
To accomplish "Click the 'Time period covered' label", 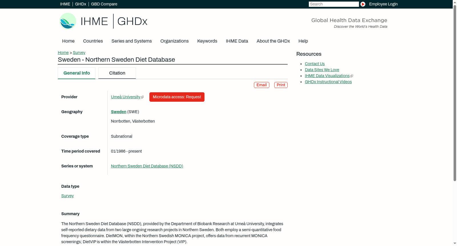I will 81,151.
